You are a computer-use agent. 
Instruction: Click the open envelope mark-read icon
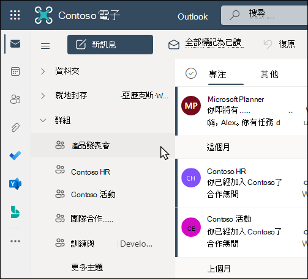pyautogui.click(x=174, y=45)
